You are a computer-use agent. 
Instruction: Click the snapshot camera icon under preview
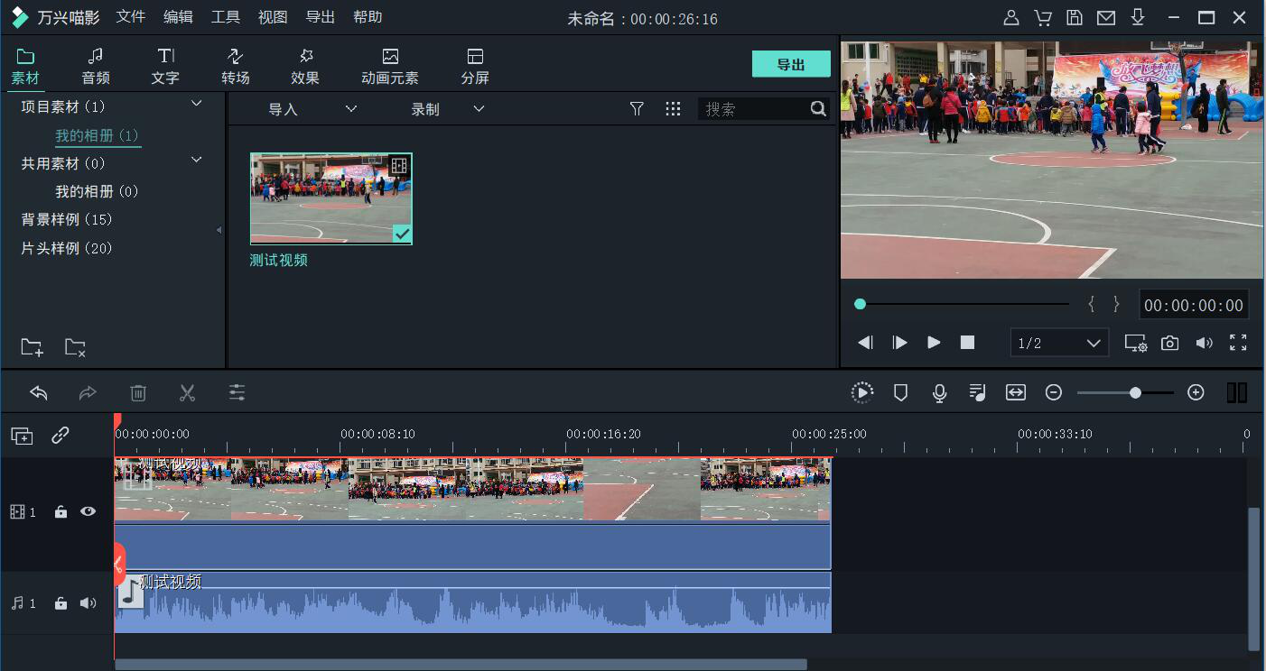coord(1169,343)
